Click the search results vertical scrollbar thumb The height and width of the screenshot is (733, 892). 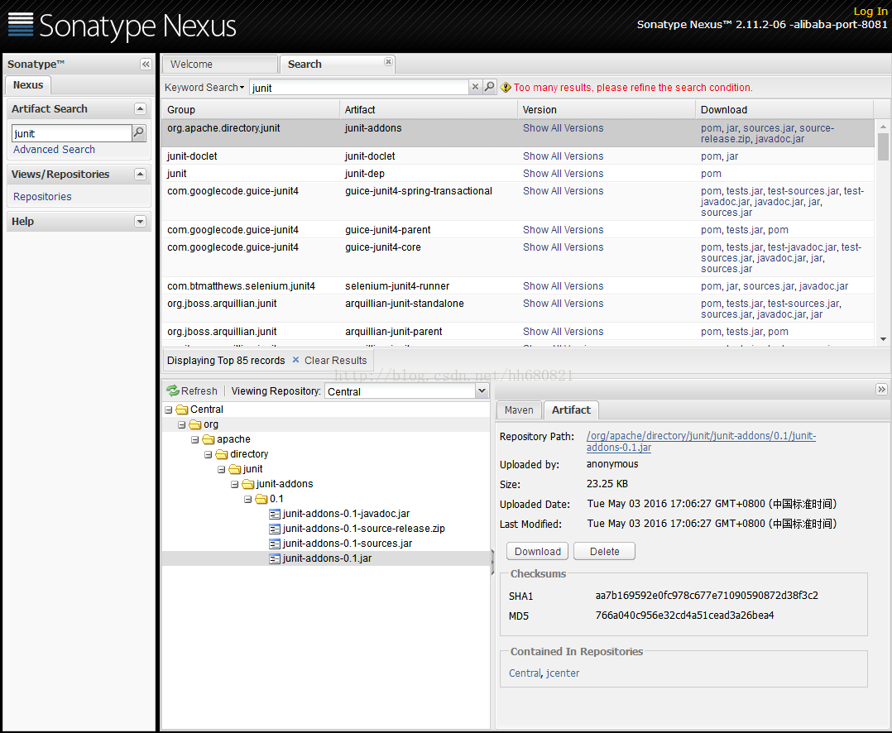[883, 146]
